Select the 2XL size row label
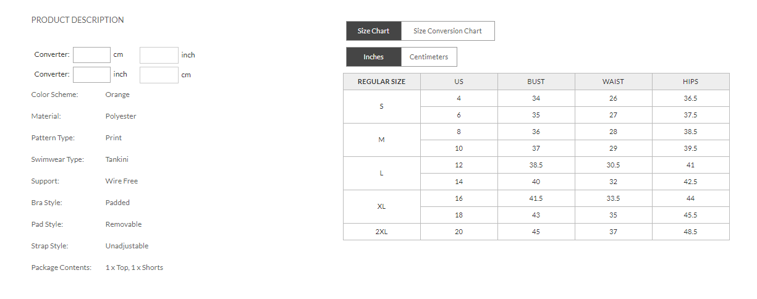The image size is (757, 299). [381, 232]
